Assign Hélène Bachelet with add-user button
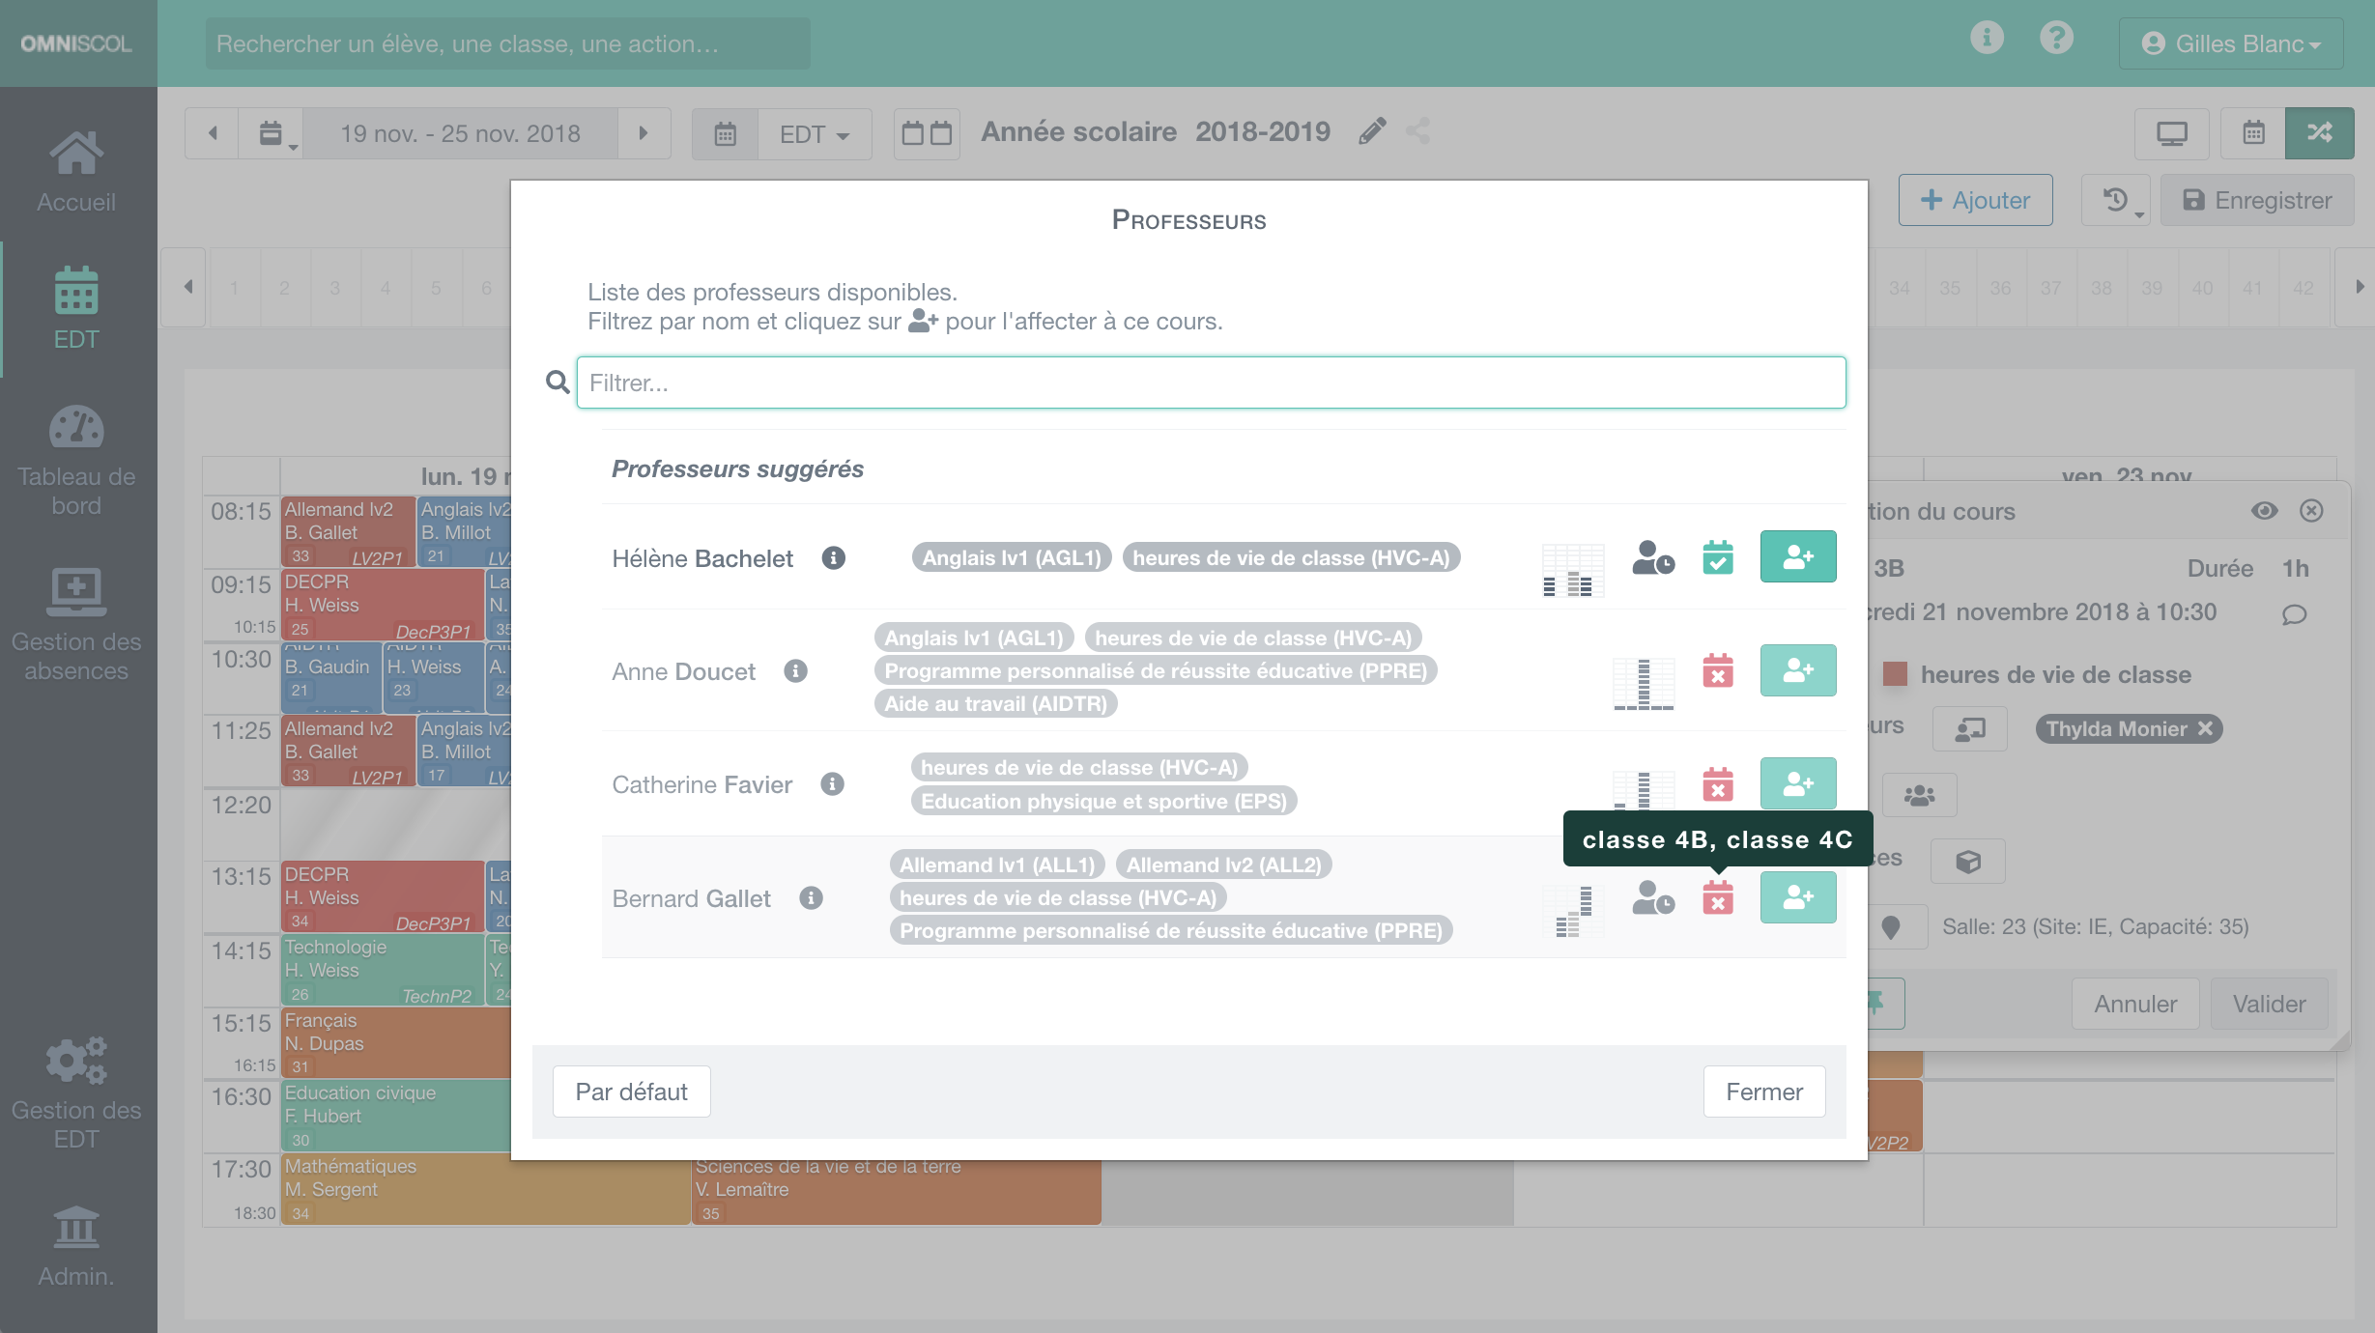 pos(1797,557)
